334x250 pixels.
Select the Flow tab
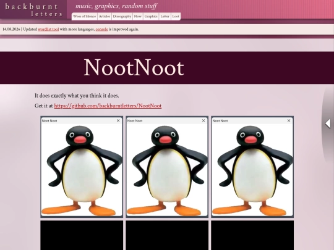pos(137,17)
